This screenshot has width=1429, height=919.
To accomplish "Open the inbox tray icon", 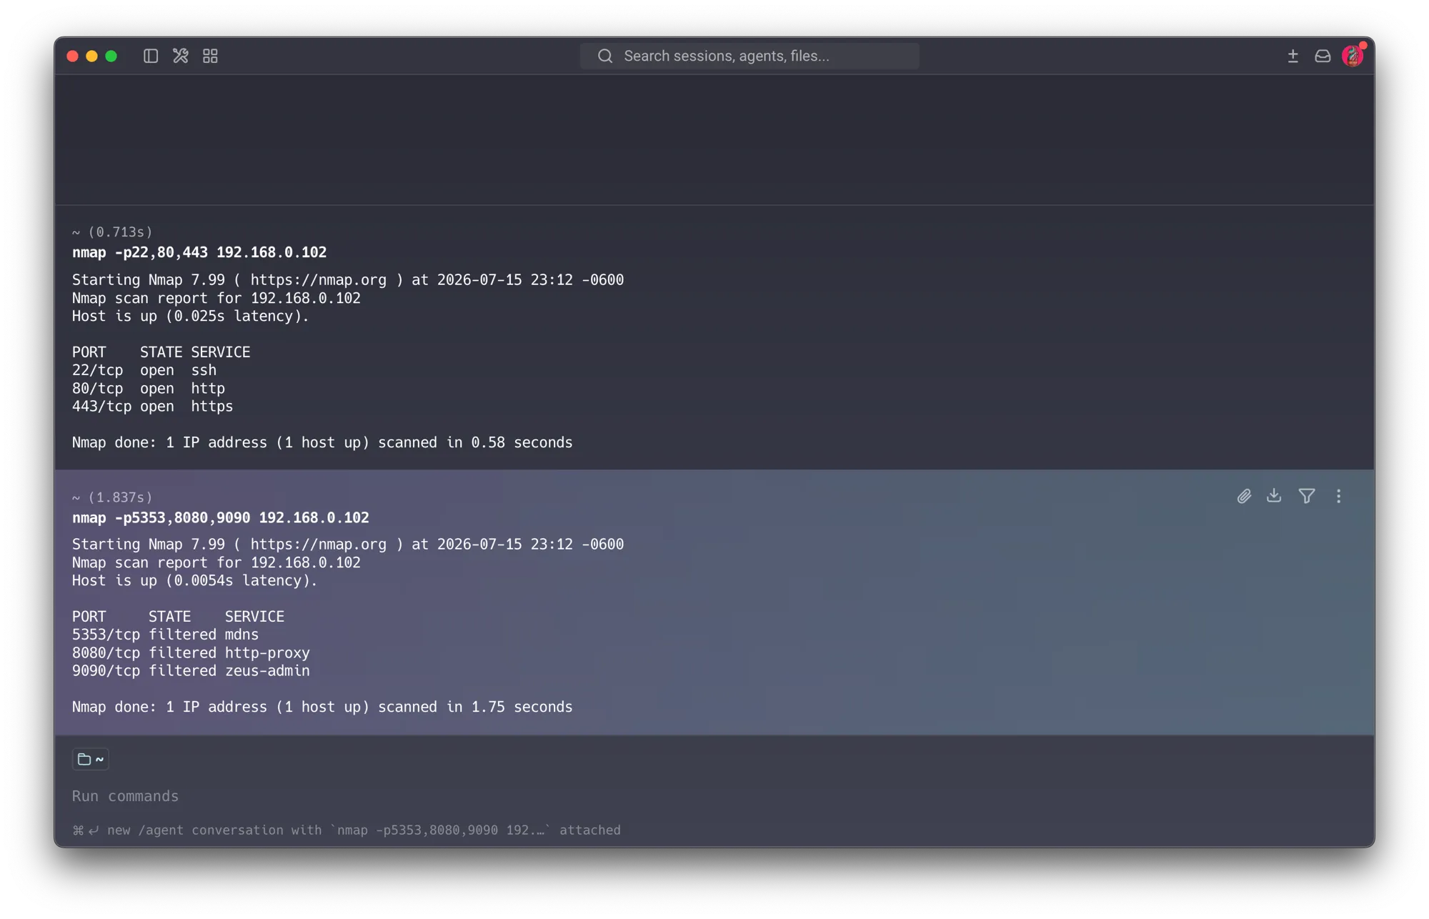I will pyautogui.click(x=1323, y=56).
